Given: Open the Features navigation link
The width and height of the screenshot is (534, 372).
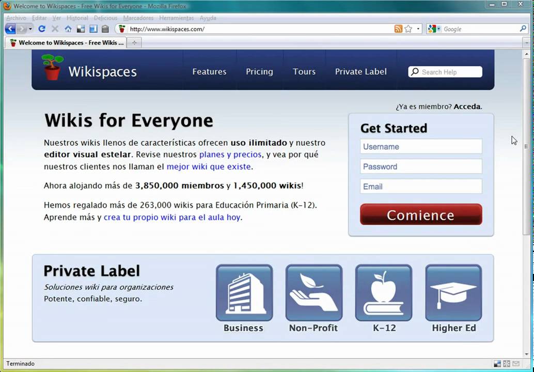Looking at the screenshot, I should pyautogui.click(x=209, y=71).
